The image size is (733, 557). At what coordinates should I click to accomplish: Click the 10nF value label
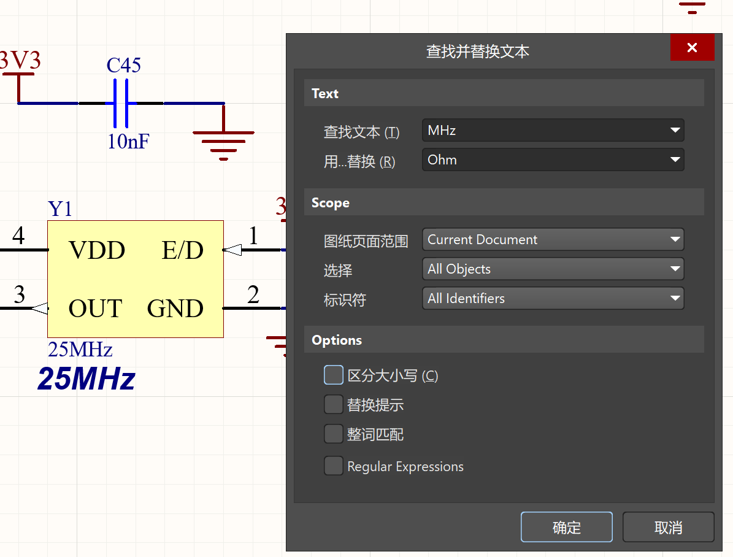(x=128, y=142)
